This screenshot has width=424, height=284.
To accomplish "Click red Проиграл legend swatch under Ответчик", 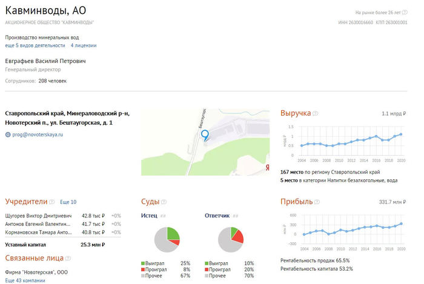I will click(207, 269).
